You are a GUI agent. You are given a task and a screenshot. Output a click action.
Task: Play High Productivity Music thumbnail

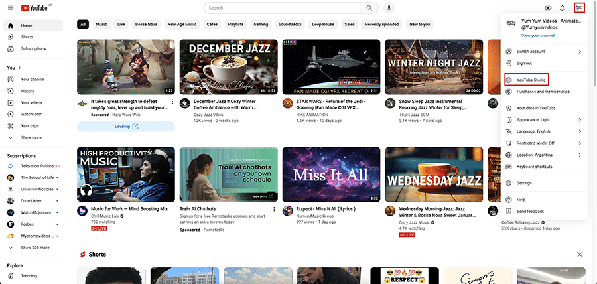click(x=126, y=175)
